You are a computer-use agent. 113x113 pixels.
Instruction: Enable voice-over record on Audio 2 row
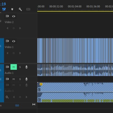27,79
